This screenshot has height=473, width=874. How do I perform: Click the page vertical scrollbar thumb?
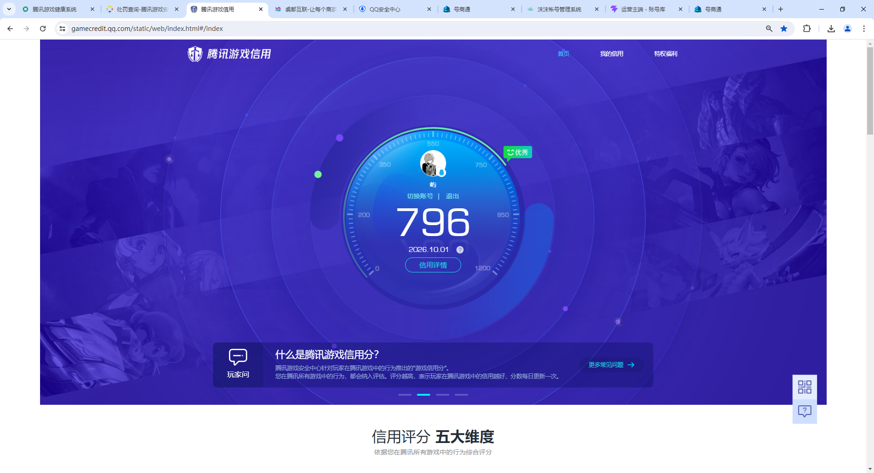[x=870, y=91]
